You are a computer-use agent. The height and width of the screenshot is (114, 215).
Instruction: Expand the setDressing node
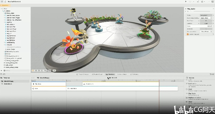4,42
